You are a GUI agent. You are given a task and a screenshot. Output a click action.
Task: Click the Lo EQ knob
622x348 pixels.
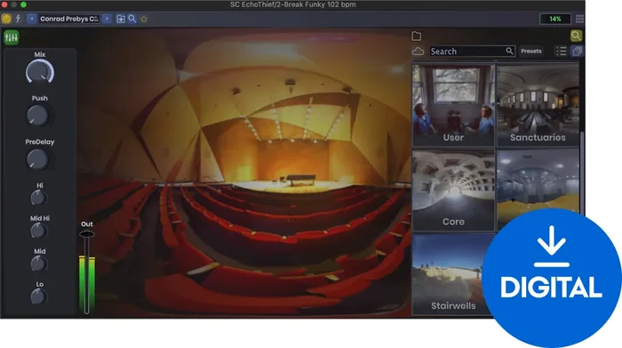click(x=38, y=297)
